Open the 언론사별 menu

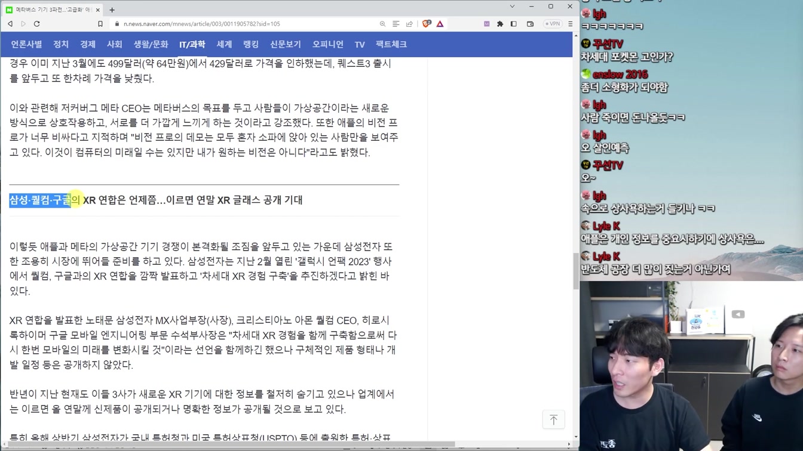(x=26, y=44)
